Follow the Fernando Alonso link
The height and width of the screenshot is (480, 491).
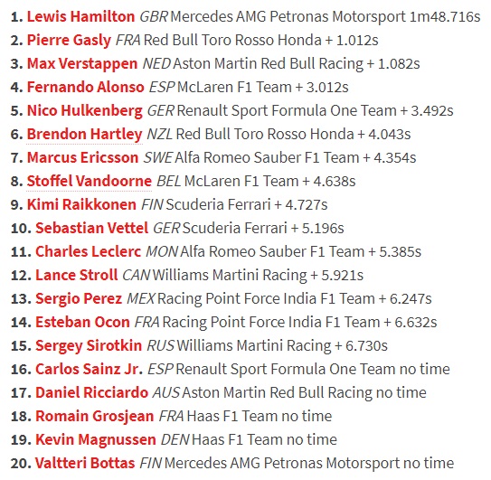(x=86, y=87)
